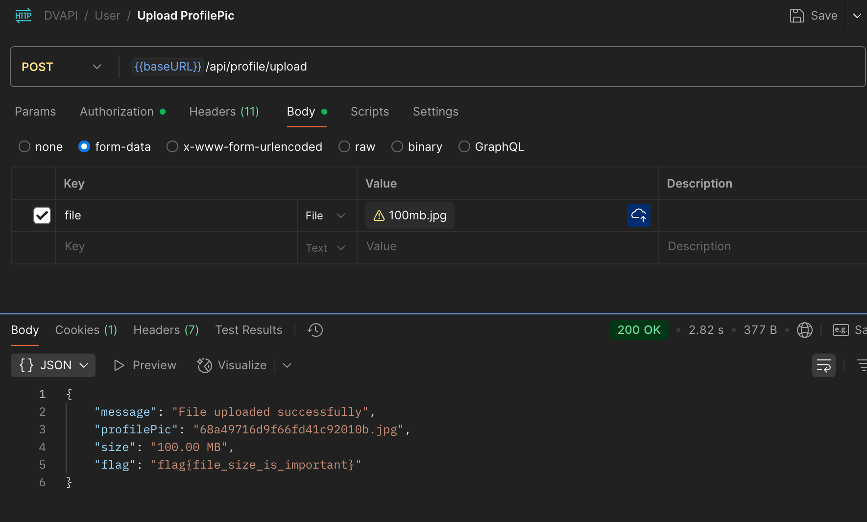Click the {{baseURL}} variable in URL
The width and height of the screenshot is (867, 522).
[168, 67]
